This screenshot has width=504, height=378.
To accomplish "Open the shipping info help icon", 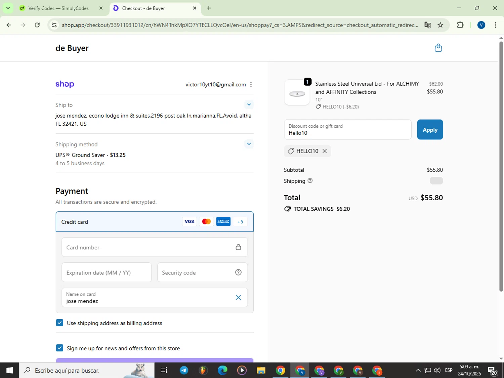I will (310, 181).
